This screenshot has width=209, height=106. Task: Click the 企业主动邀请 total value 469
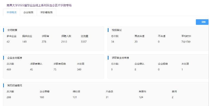(9, 69)
